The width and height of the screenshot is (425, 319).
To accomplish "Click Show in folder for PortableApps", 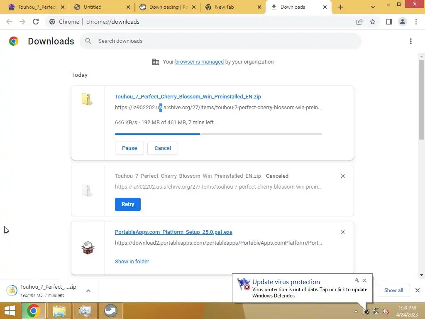I will pyautogui.click(x=132, y=262).
